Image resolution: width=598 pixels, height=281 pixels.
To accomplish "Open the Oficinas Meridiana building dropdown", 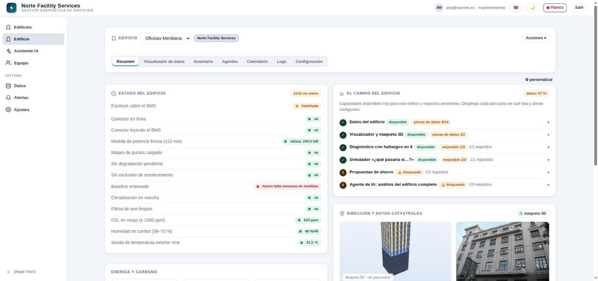I will tap(166, 38).
